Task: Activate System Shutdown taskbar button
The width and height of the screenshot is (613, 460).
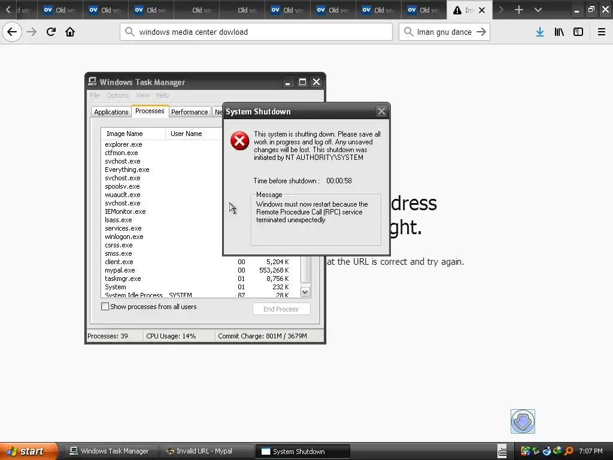Action: [302, 452]
